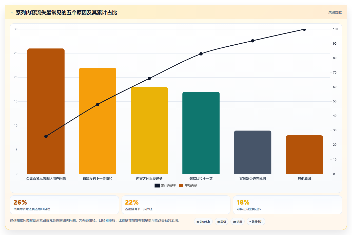This screenshot has height=235, width=352.
Task: Click x-axis label 数据口径不一致
Action: point(201,178)
